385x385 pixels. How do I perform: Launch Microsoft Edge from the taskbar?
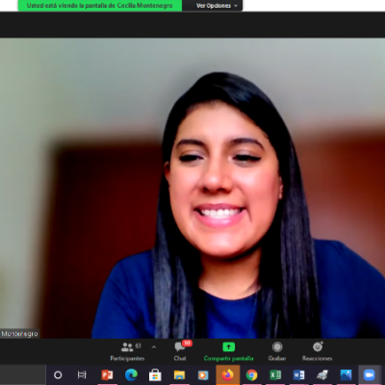coord(131,374)
